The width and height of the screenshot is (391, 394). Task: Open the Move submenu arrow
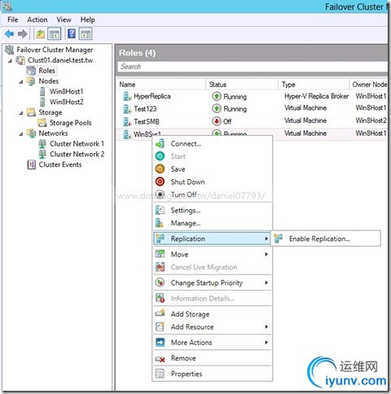(x=266, y=254)
